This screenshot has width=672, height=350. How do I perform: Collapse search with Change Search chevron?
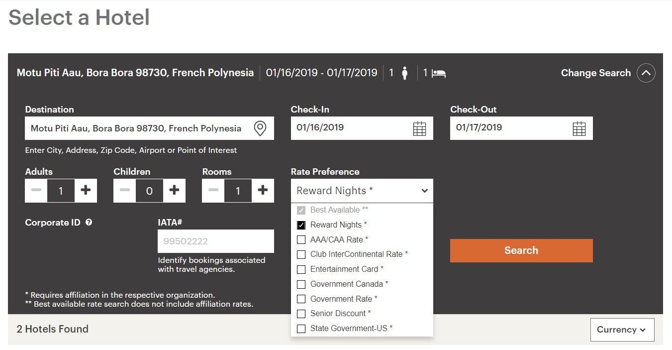[x=646, y=73]
